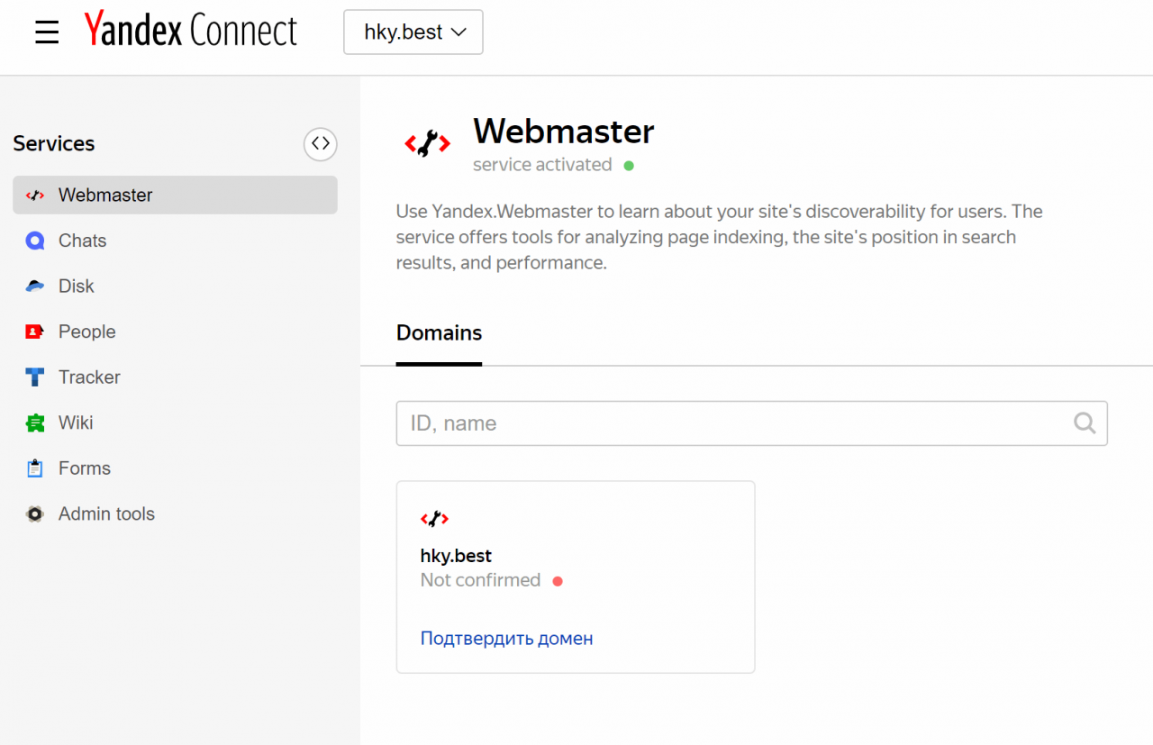Click the 'Подтвердить домен' link
Viewport: 1153px width, 745px height.
[506, 639]
